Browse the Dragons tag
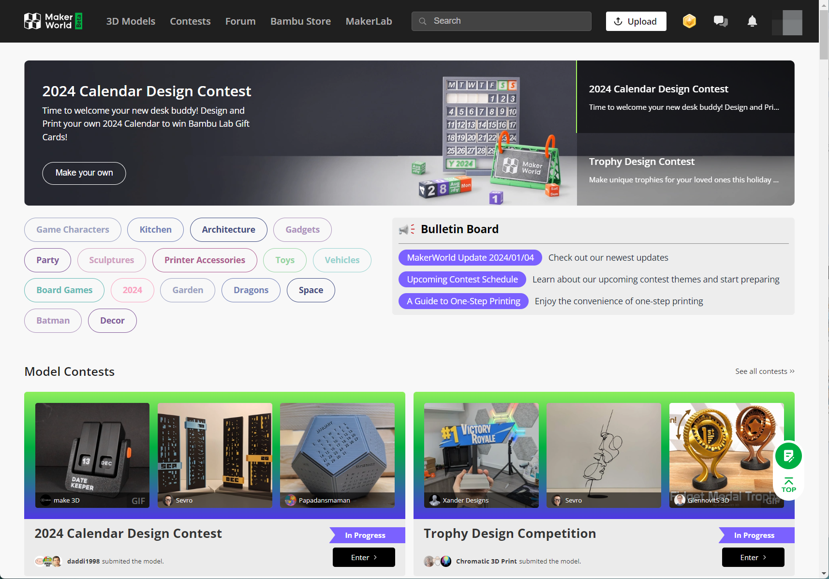Image resolution: width=829 pixels, height=579 pixels. (x=251, y=290)
